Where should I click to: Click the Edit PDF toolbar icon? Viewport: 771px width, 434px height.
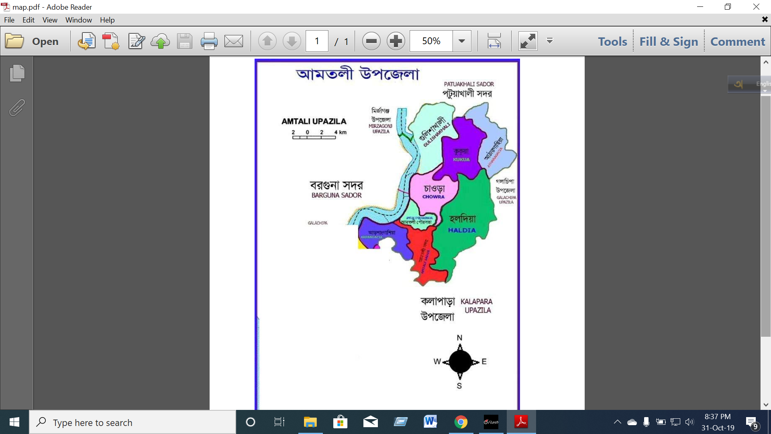point(136,41)
